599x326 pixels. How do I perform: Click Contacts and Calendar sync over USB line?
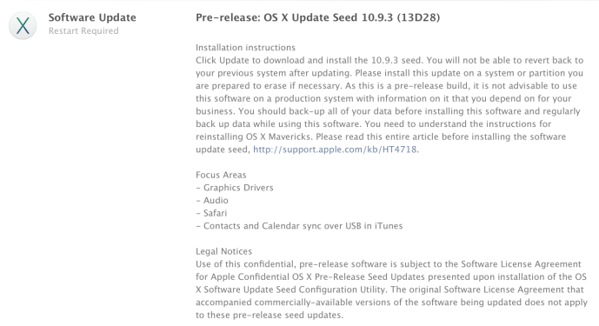[299, 226]
